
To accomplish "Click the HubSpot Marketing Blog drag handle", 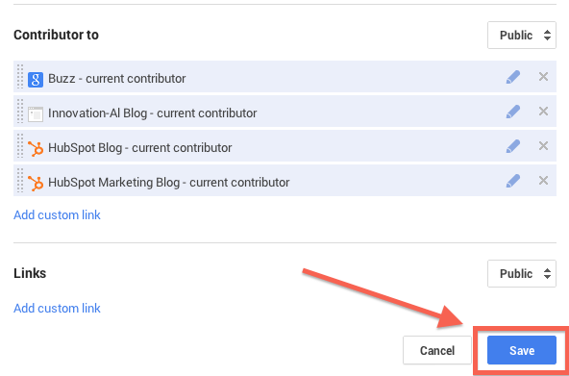I will 20,181.
